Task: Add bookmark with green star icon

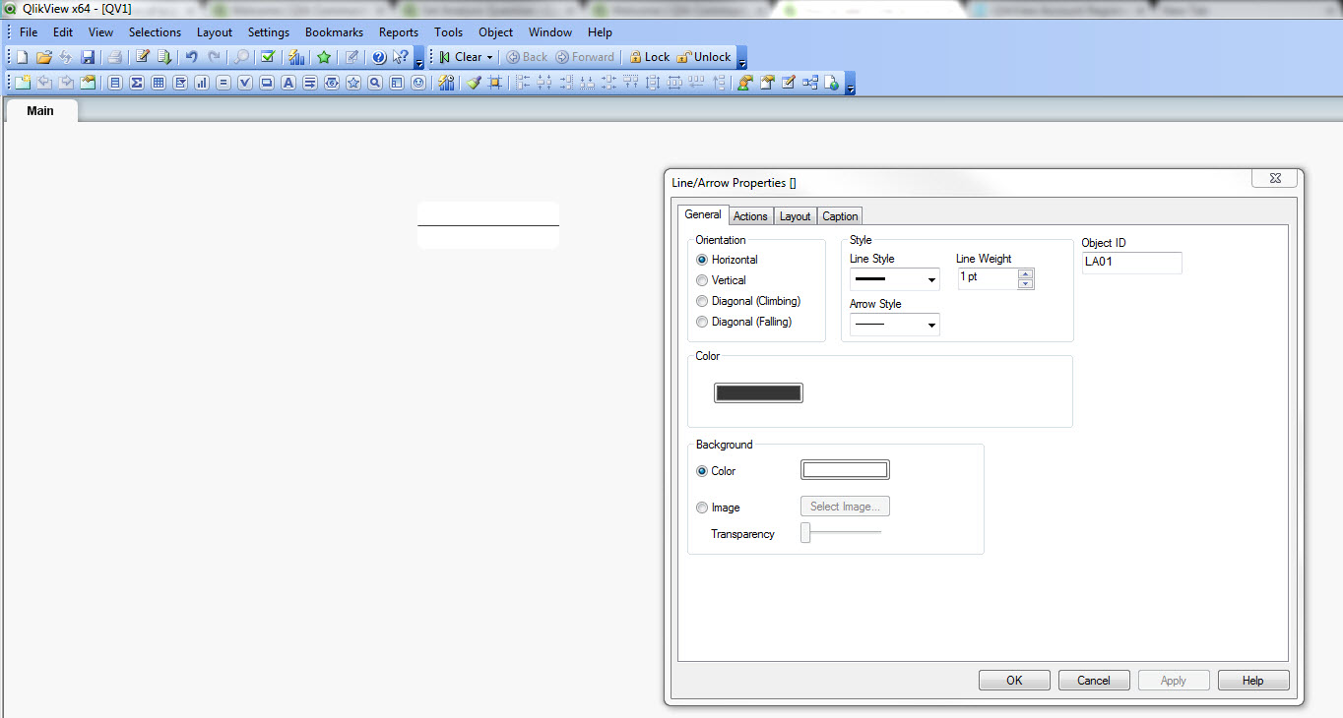Action: [323, 57]
